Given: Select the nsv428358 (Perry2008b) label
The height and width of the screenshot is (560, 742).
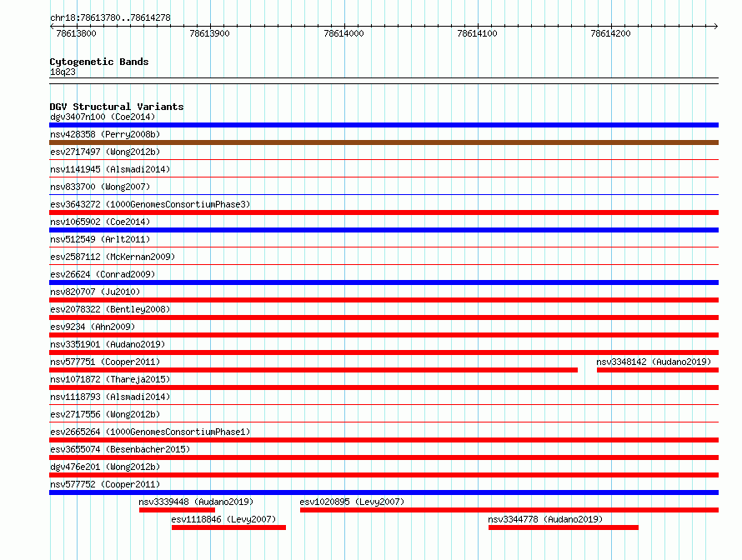Looking at the screenshot, I should pyautogui.click(x=105, y=134).
